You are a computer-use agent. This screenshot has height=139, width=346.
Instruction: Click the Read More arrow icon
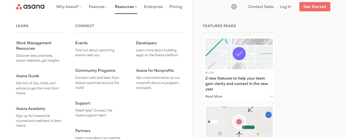point(271,97)
